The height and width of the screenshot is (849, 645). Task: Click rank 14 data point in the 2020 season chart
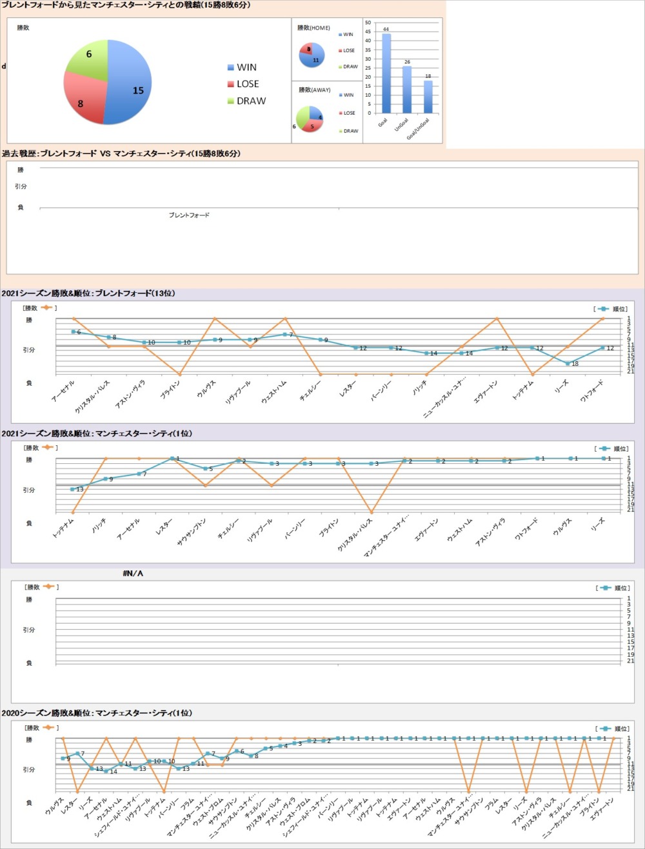click(106, 771)
